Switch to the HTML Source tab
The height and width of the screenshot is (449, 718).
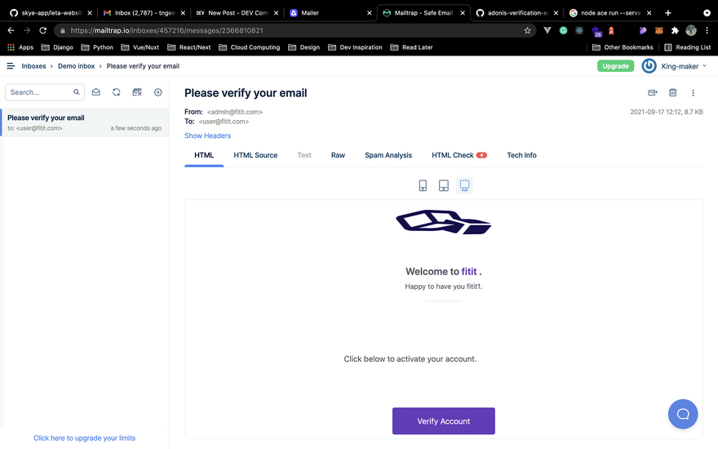255,155
